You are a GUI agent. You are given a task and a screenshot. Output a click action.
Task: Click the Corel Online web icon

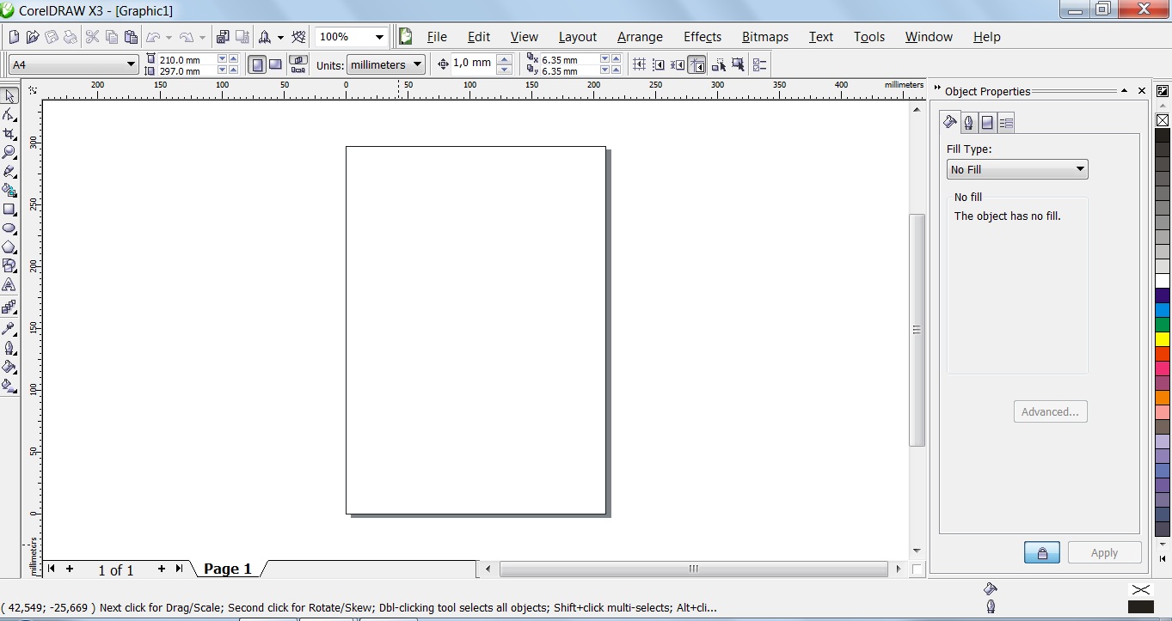click(298, 37)
